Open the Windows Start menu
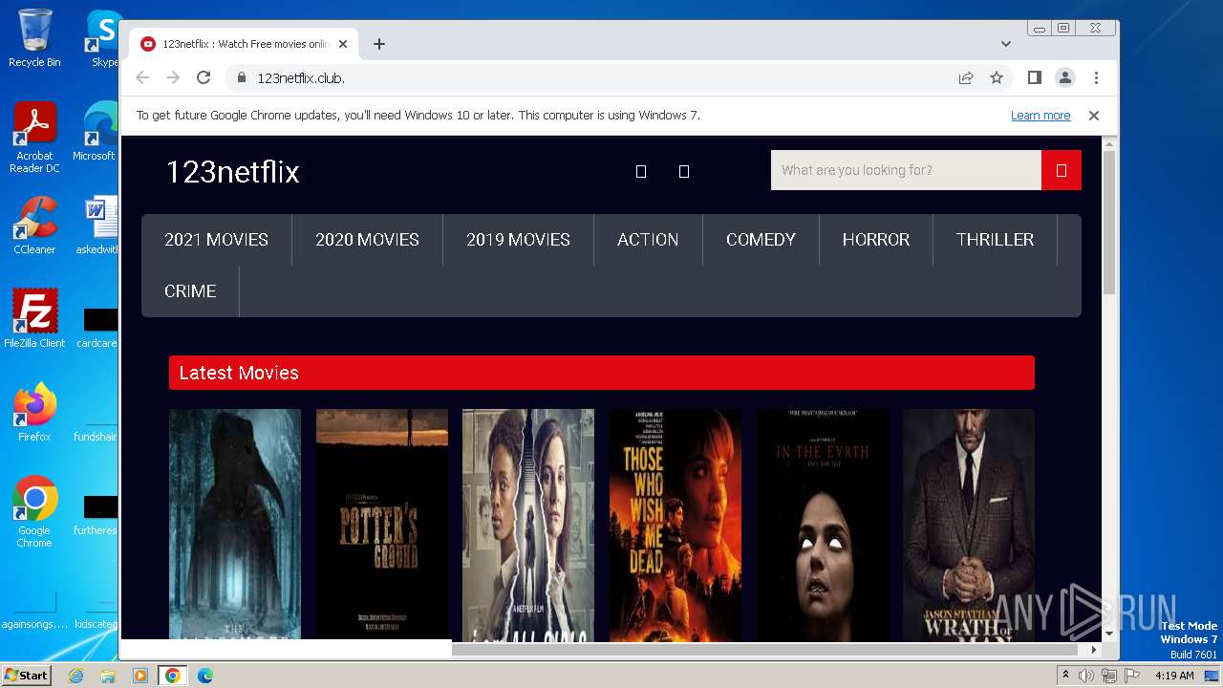The image size is (1223, 688). pos(26,676)
